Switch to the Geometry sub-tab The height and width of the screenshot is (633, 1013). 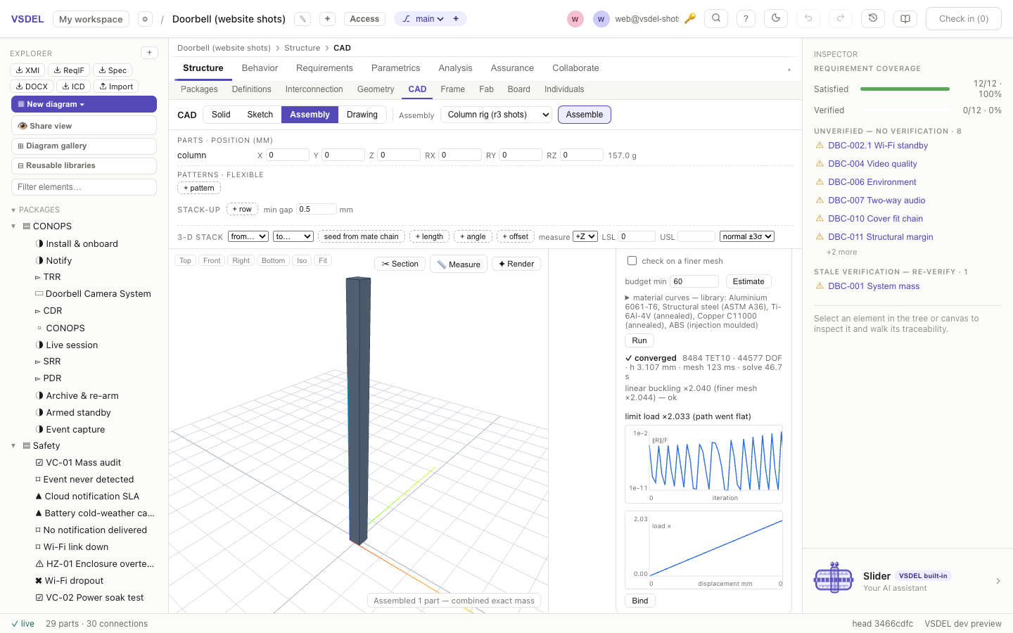pyautogui.click(x=376, y=89)
